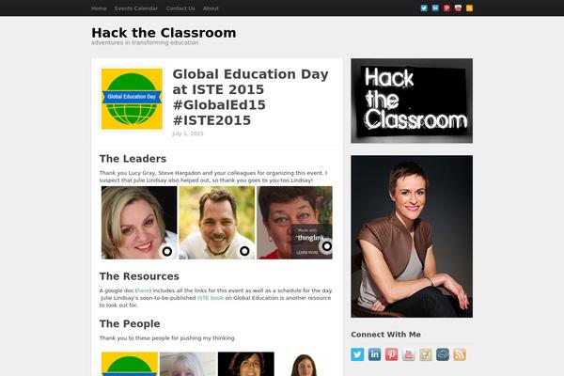Screen dimensions: 564x376
Task: Click the ThingLink hotspot on the bearded man's photo
Action: (244, 251)
